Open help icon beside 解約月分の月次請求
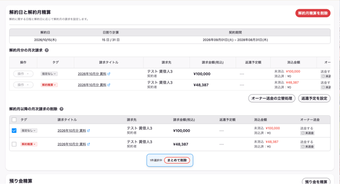This screenshot has height=184, width=340. pos(47,50)
